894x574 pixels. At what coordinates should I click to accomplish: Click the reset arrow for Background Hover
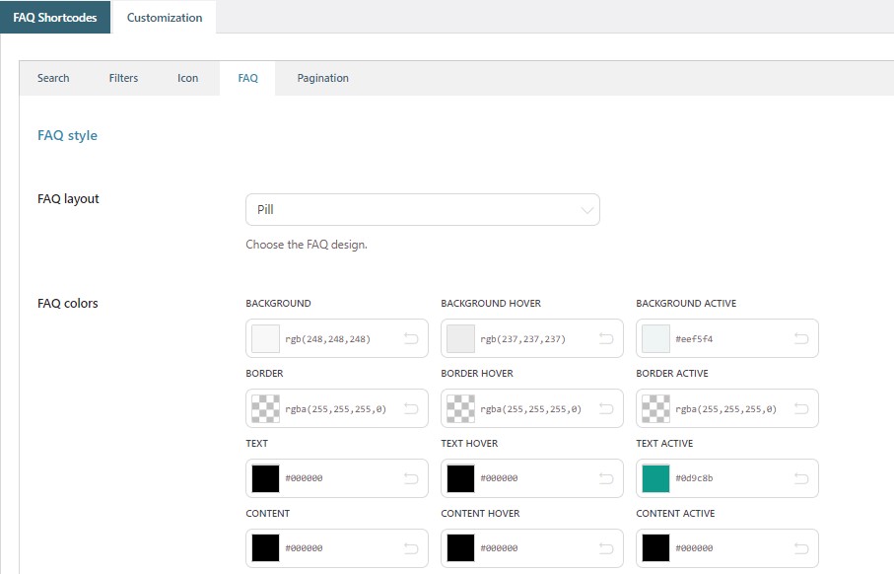(606, 338)
